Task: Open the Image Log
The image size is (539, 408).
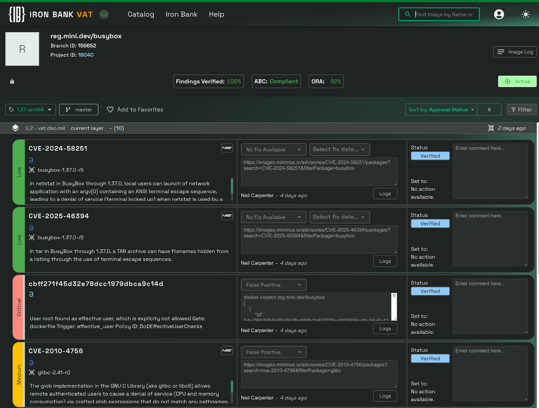Action: point(515,52)
